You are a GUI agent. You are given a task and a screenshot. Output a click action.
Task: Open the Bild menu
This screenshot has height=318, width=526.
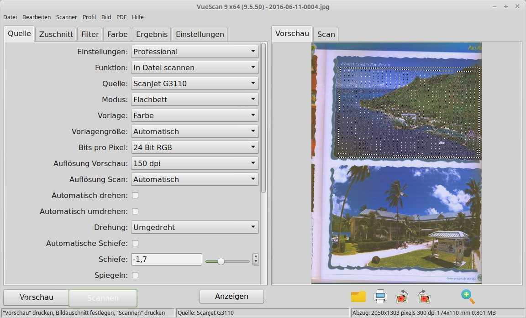point(106,17)
